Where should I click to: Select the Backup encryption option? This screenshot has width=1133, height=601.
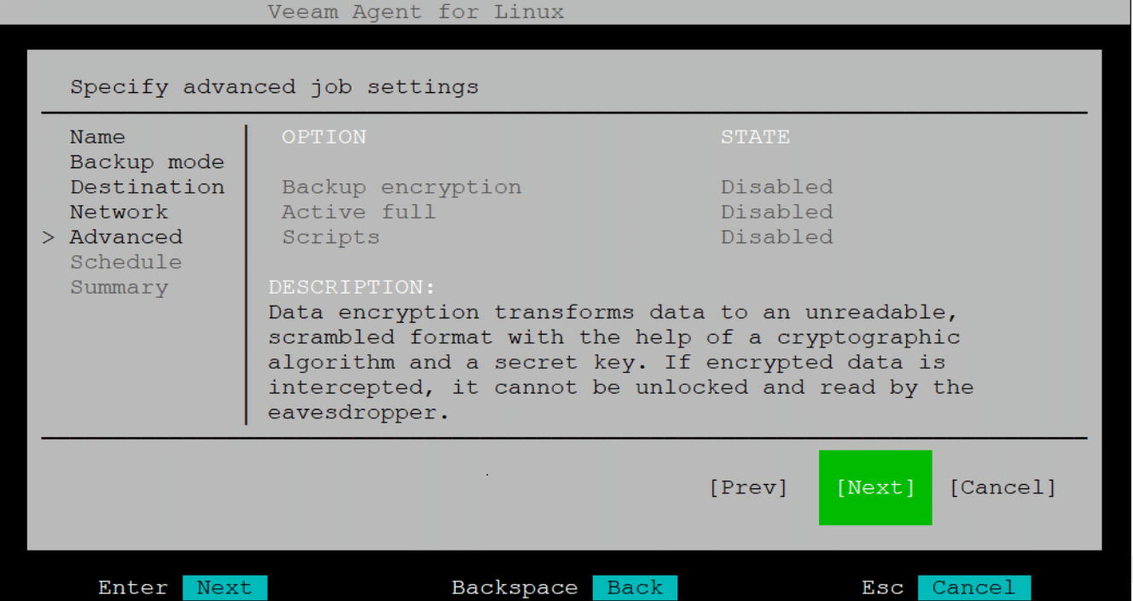click(402, 187)
